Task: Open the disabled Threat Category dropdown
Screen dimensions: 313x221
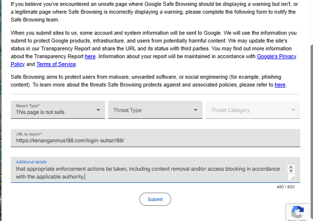Action: [253, 110]
